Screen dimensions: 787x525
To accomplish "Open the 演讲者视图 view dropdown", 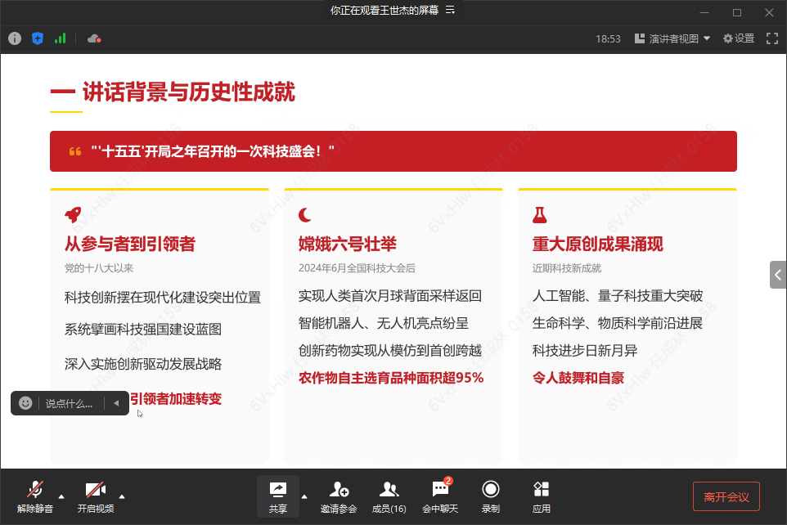I will 672,38.
